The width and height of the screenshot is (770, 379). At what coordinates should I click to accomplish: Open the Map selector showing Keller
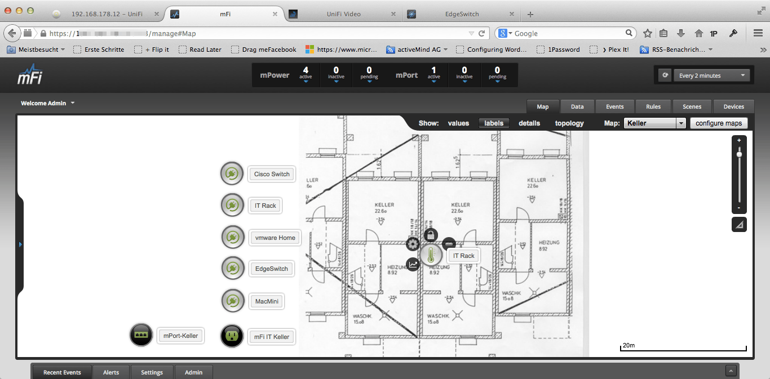pyautogui.click(x=654, y=123)
